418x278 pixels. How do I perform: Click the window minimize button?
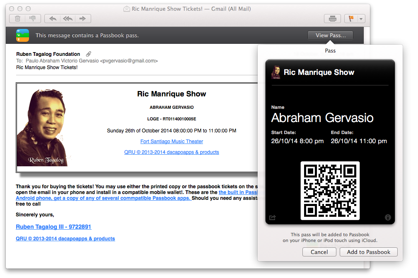coord(20,9)
